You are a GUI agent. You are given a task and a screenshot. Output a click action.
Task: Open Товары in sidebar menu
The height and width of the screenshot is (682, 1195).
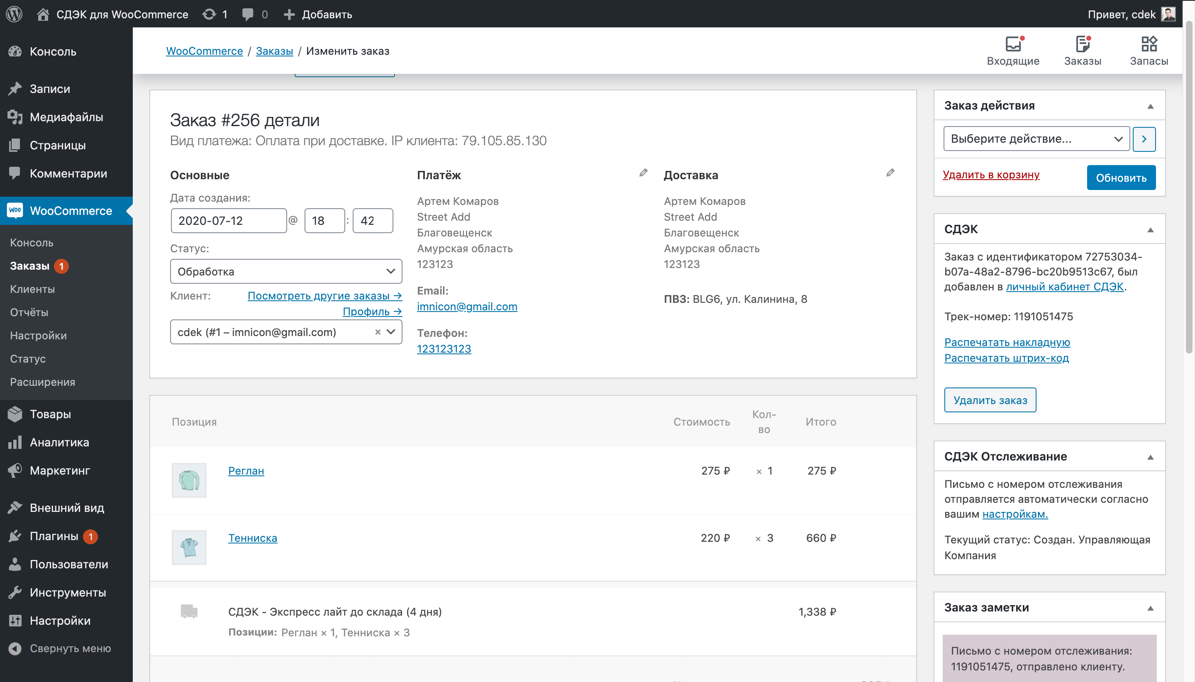tap(50, 414)
